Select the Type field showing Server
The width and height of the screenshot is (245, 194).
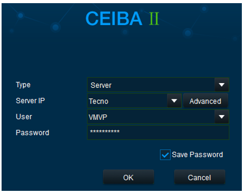(x=151, y=85)
